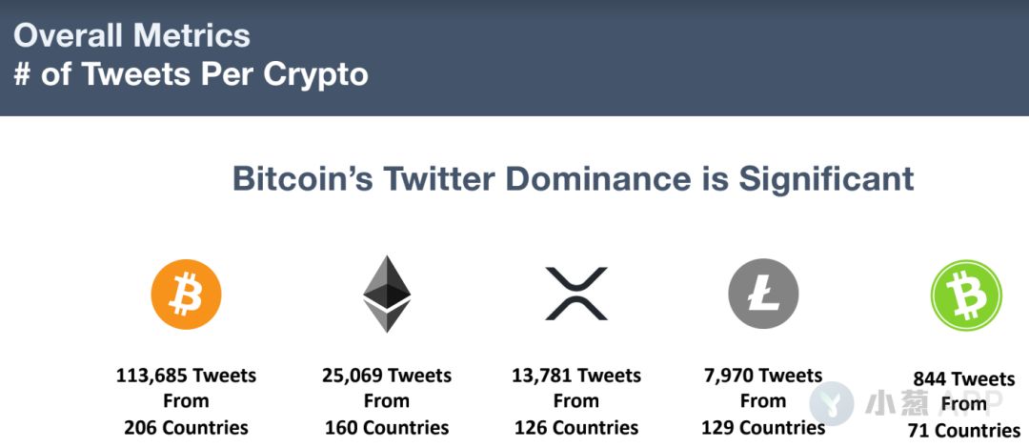Select "# of Tweets Per Crypto" subtitle
Screen dimensions: 1029x448
[191, 75]
